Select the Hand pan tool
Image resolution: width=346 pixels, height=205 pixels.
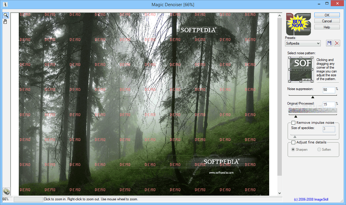pos(5,22)
